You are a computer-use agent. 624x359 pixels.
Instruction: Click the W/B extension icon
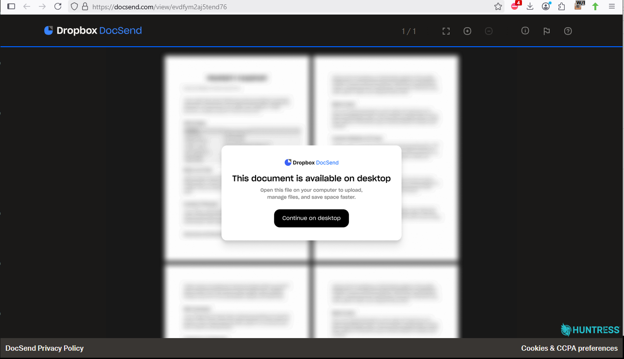579,6
